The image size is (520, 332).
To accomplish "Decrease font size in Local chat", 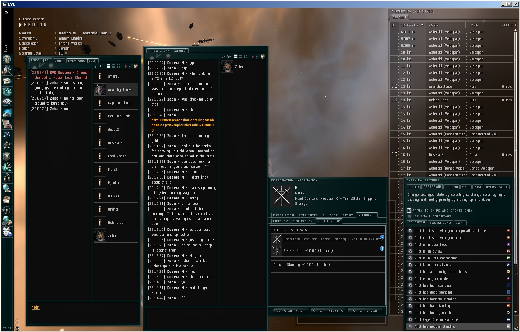I will click(x=96, y=66).
